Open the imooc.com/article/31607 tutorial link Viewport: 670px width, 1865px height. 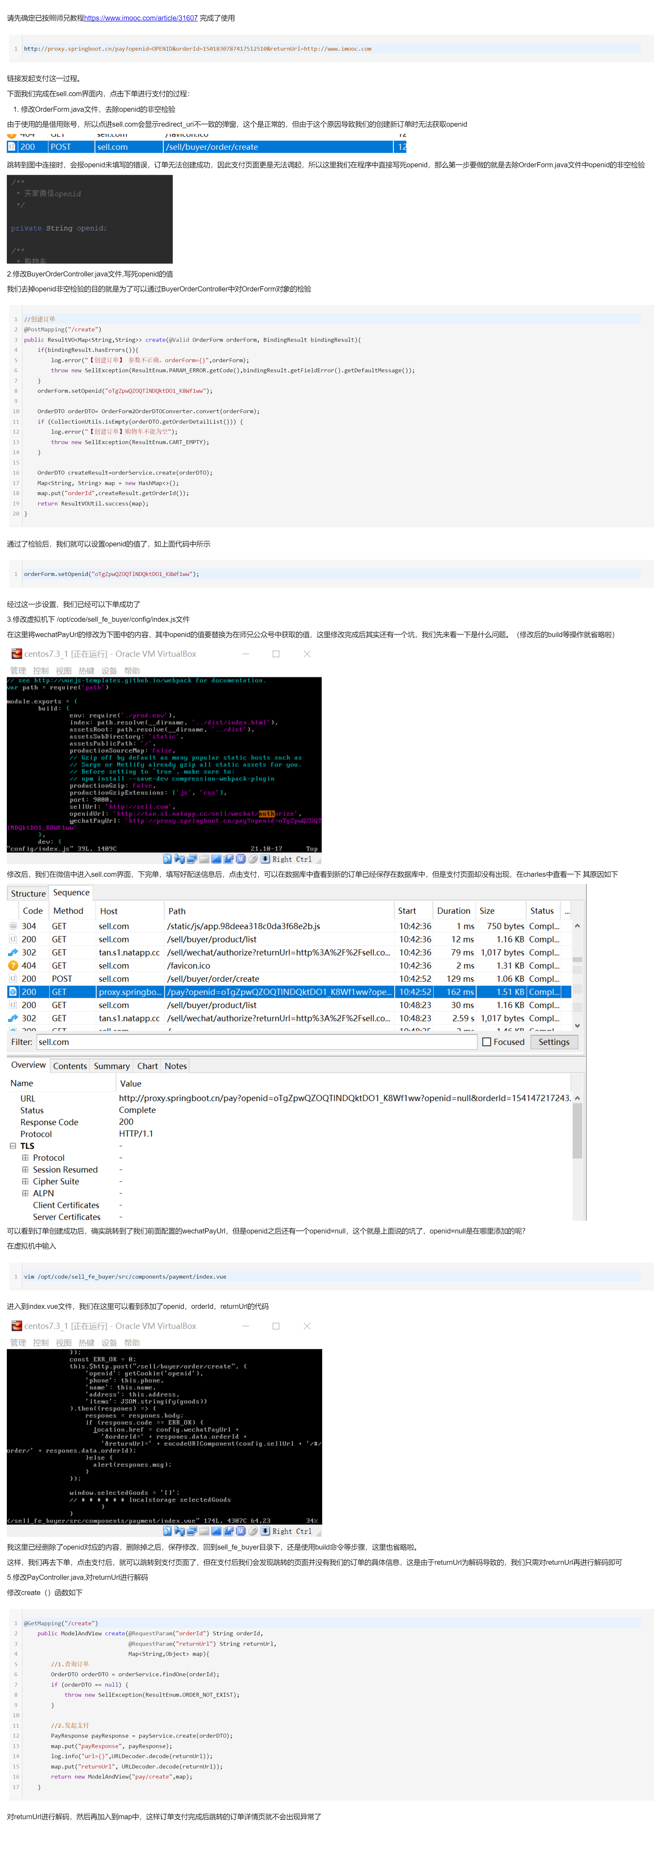point(141,18)
